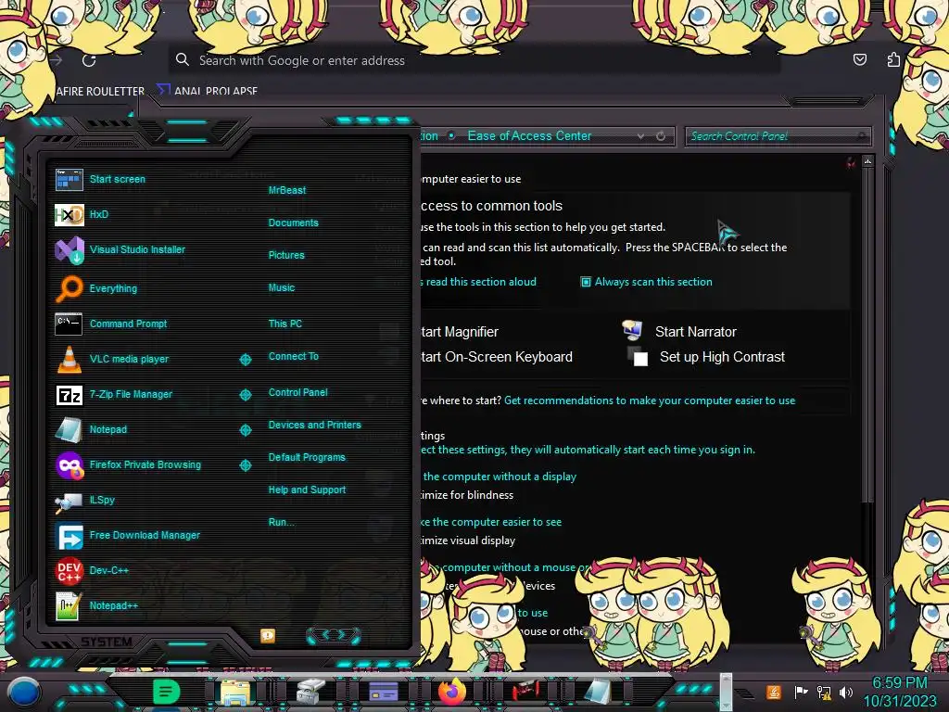Image resolution: width=949 pixels, height=712 pixels.
Task: Open File Explorer from taskbar
Action: point(235,692)
